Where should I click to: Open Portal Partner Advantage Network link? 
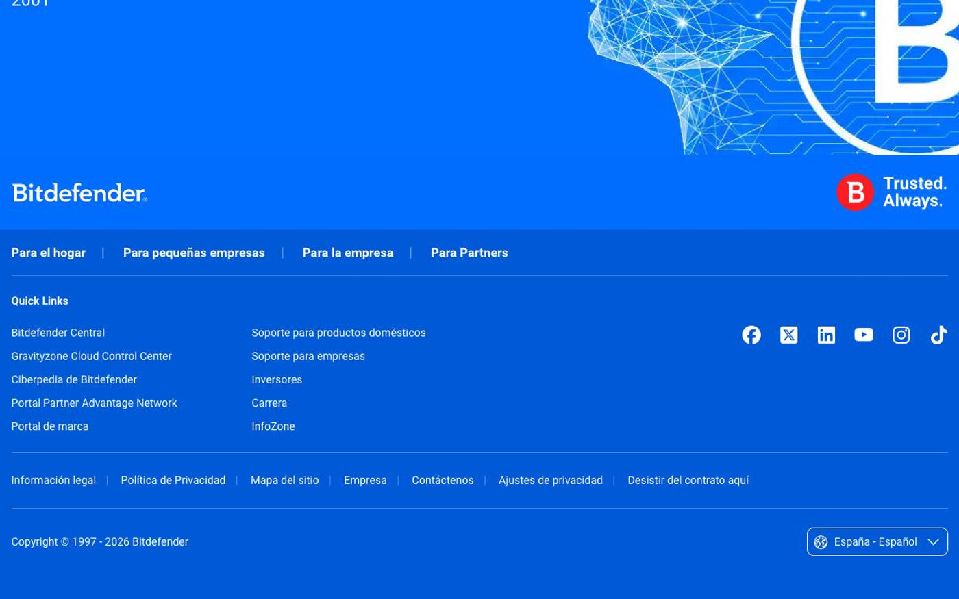[94, 403]
